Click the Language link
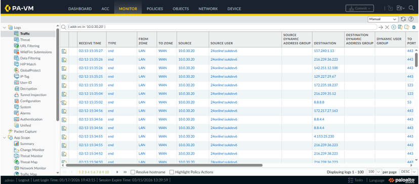This screenshot has height=184, width=419. (x=376, y=180)
